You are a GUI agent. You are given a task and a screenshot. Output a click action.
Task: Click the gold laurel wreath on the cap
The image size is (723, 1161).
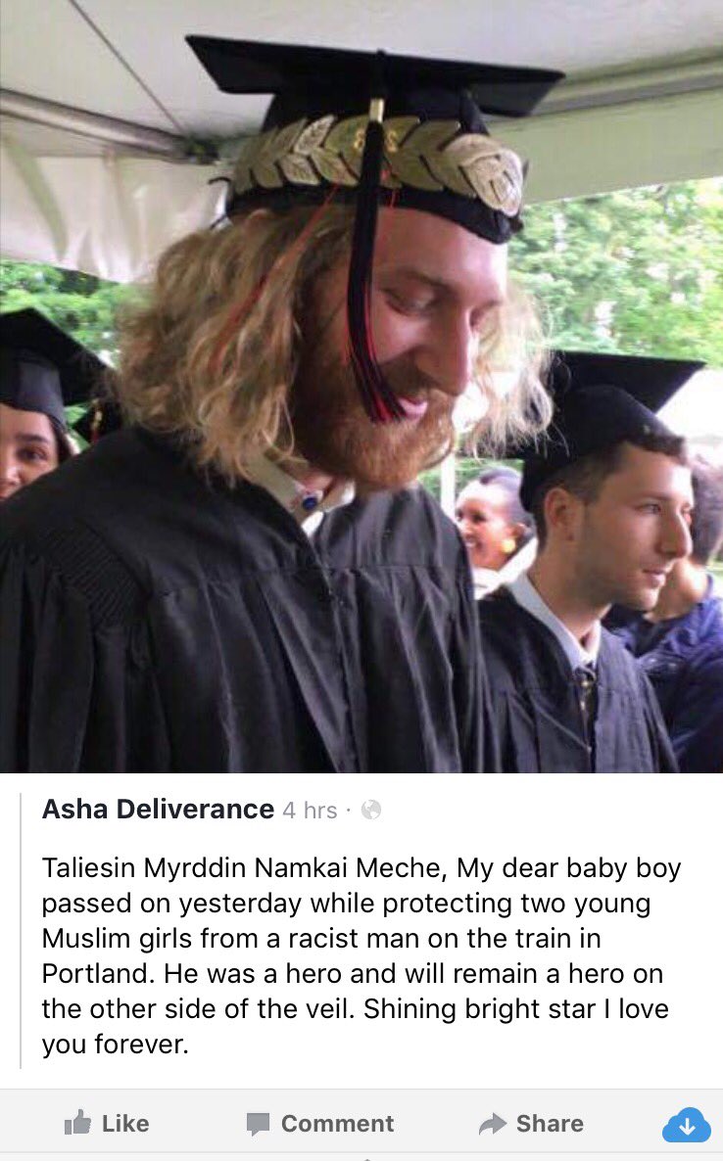coord(378,160)
